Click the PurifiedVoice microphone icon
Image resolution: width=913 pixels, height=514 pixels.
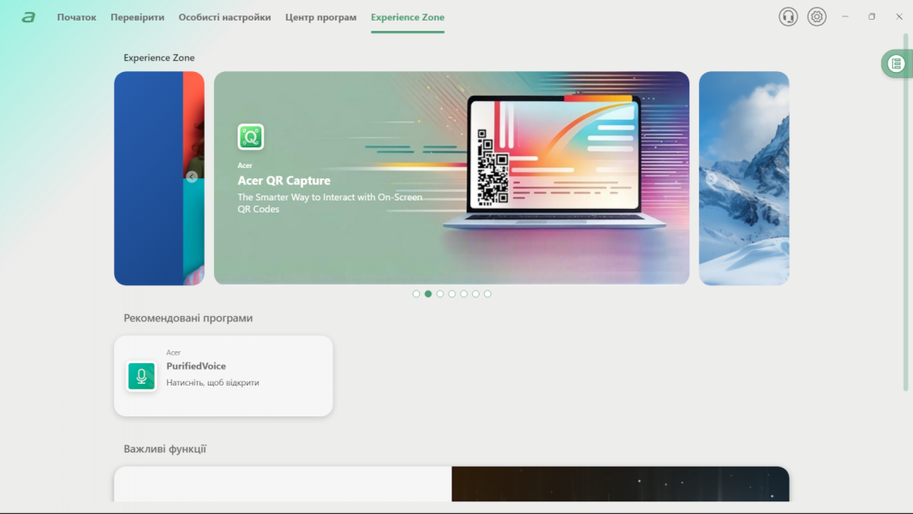(141, 376)
